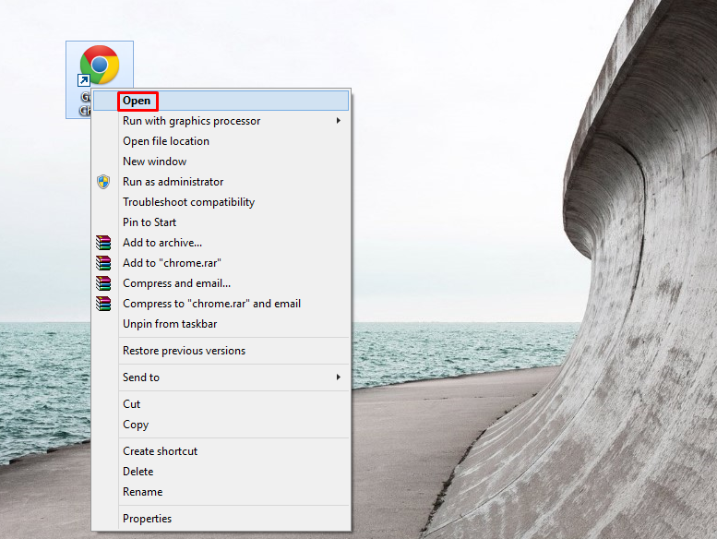Screen dimensions: 717x539
Task: Choose New window in the context menu
Action: pyautogui.click(x=154, y=162)
